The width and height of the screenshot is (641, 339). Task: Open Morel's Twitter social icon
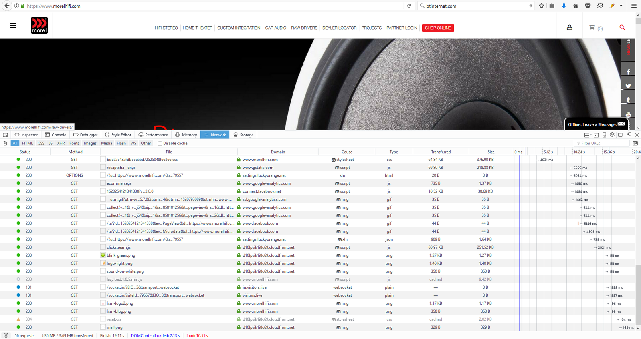(628, 86)
